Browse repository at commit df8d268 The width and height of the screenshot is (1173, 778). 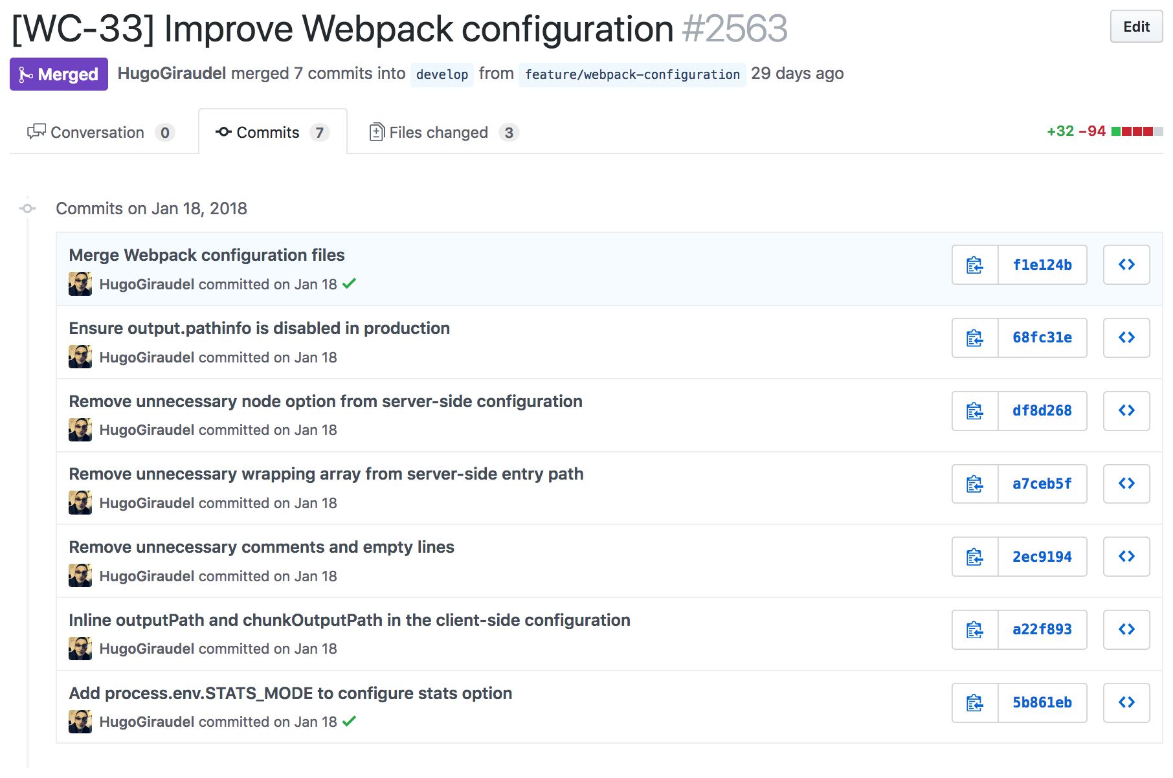pos(1126,410)
